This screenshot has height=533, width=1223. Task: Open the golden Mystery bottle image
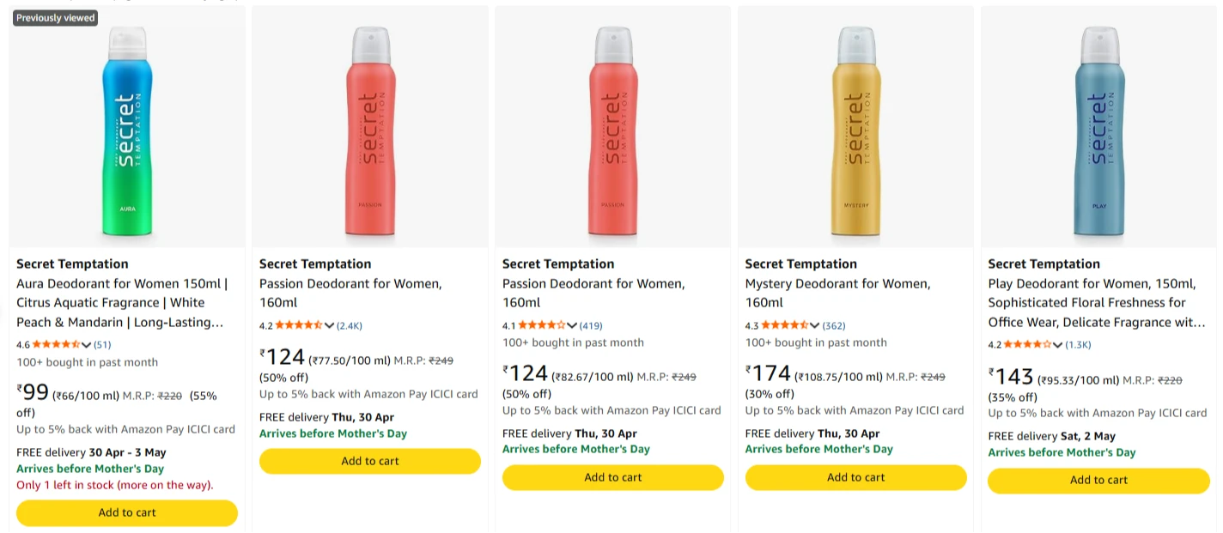[x=855, y=129]
